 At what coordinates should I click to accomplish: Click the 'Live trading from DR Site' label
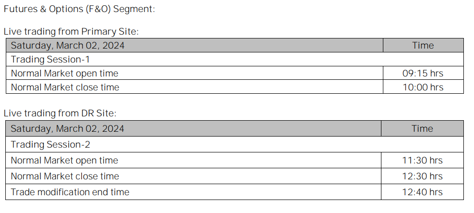click(60, 113)
